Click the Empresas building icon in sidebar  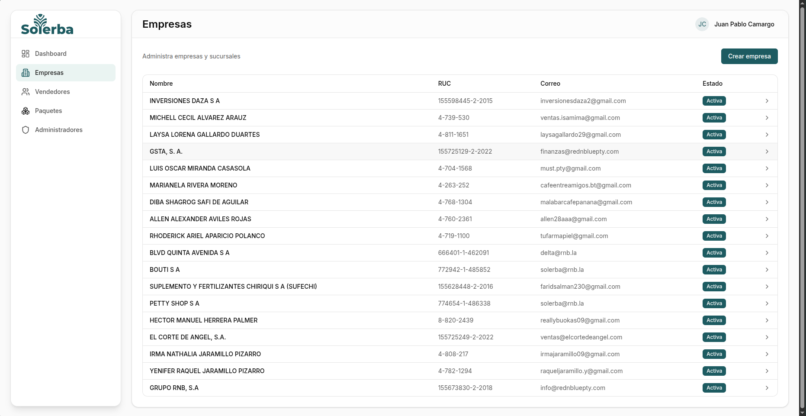tap(26, 73)
